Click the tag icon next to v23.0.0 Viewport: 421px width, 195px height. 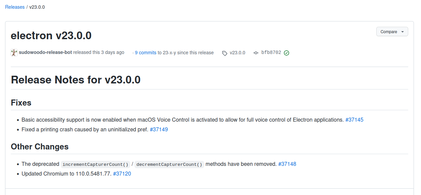(x=224, y=53)
